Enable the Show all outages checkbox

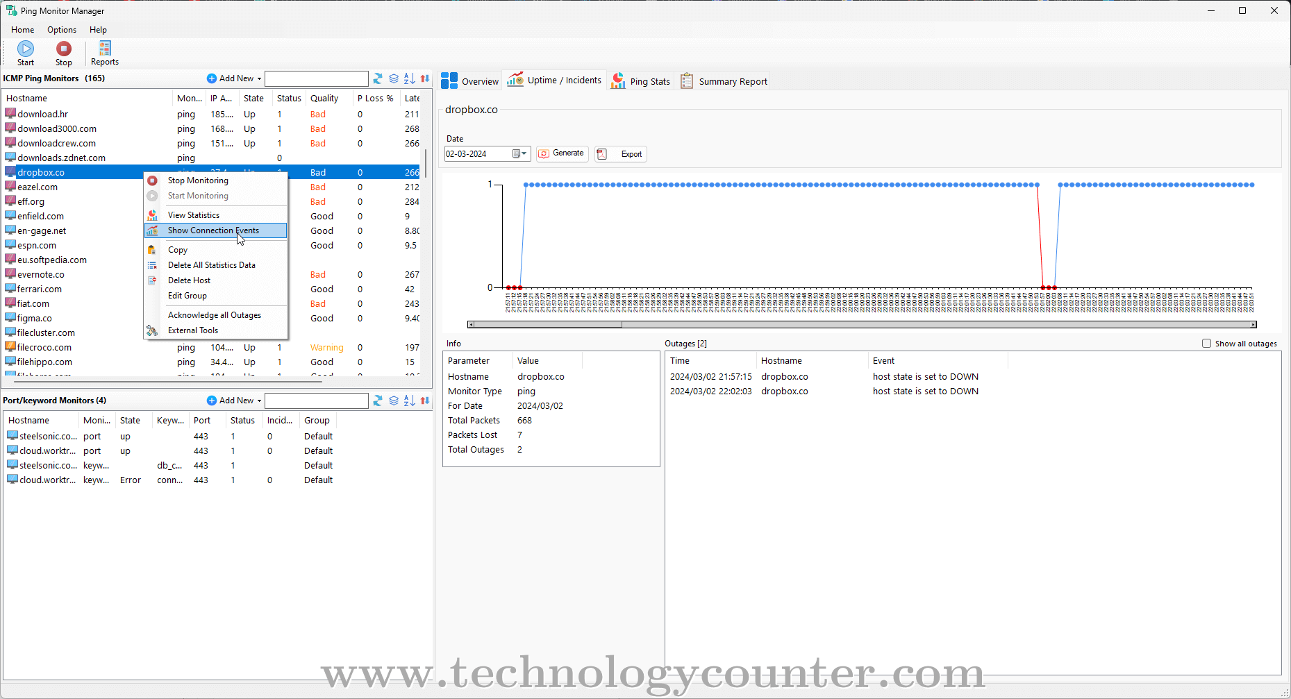coord(1206,344)
